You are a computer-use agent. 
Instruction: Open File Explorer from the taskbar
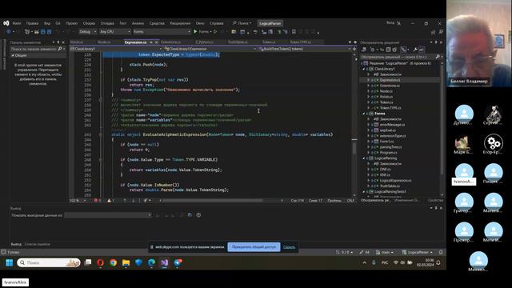tap(126, 262)
